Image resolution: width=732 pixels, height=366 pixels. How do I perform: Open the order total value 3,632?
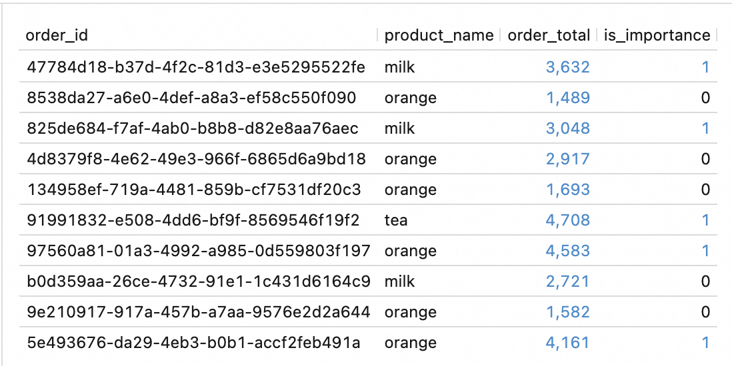click(x=567, y=67)
